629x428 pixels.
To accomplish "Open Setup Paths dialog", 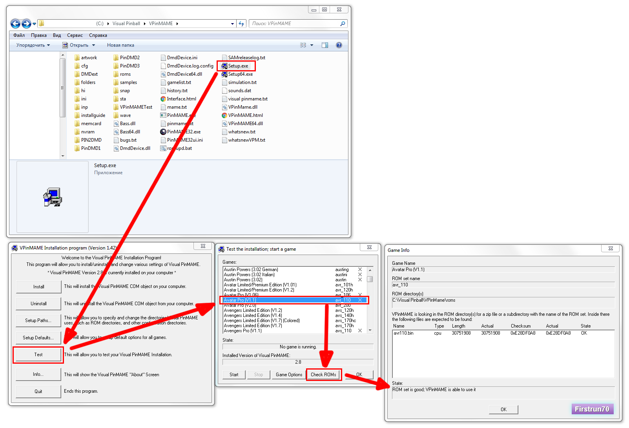I will point(38,321).
